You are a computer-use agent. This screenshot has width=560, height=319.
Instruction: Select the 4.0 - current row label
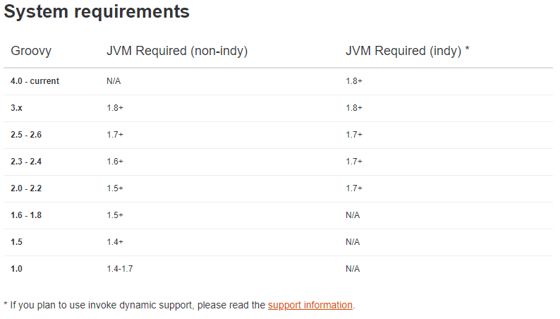(x=35, y=81)
